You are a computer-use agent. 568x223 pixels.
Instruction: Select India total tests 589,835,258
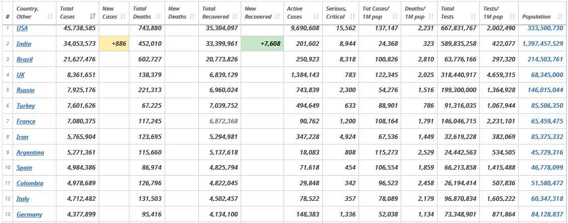point(459,44)
